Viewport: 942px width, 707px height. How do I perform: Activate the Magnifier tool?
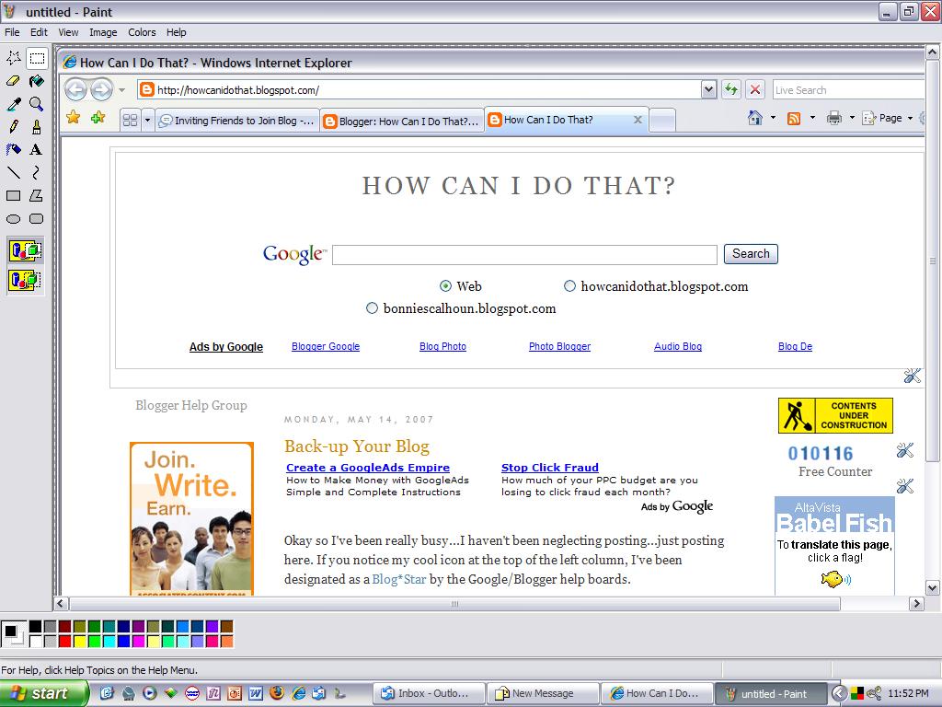click(37, 104)
